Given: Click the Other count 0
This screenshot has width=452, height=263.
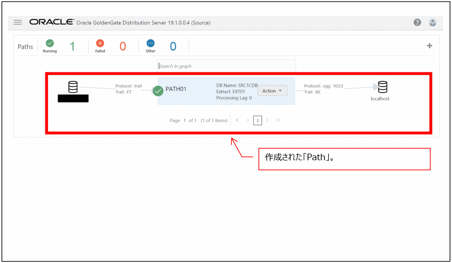Looking at the screenshot, I should [173, 47].
